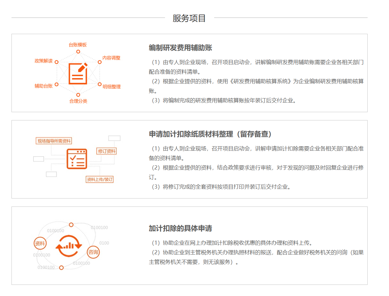Select the 资料上传/装订 tag
This screenshot has height=296, width=389.
pos(100,179)
